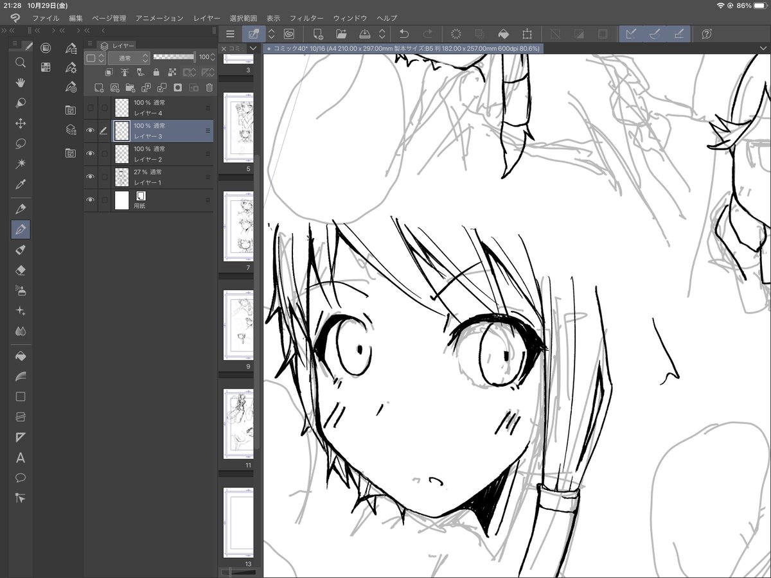Click Save icon in the command bar

[364, 34]
